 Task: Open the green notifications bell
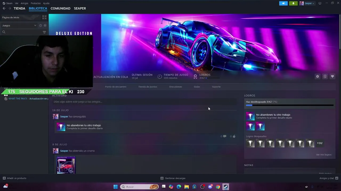[x=293, y=3]
